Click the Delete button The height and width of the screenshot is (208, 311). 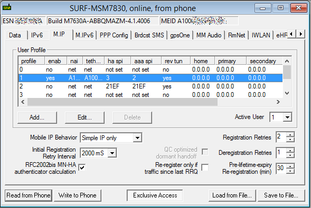[x=133, y=117]
